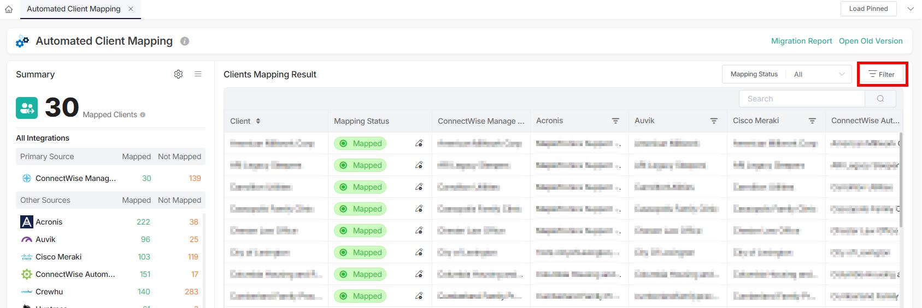Click Acronis mapped count 222
This screenshot has height=308, width=922.
point(143,222)
